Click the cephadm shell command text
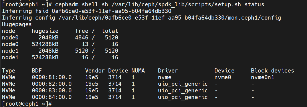This screenshot has height=107, width=307. coord(159,4)
